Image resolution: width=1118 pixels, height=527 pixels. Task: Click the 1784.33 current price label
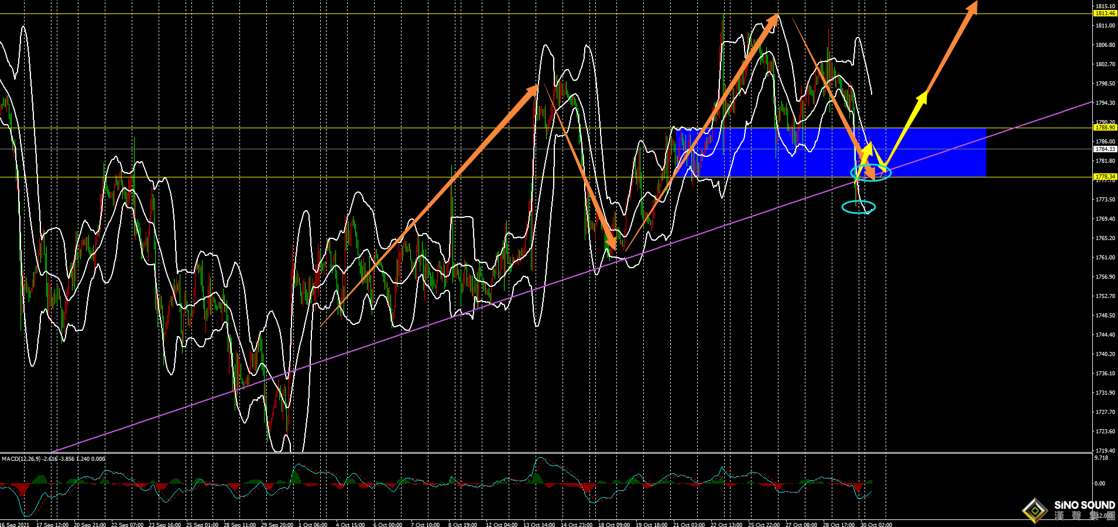point(1105,149)
